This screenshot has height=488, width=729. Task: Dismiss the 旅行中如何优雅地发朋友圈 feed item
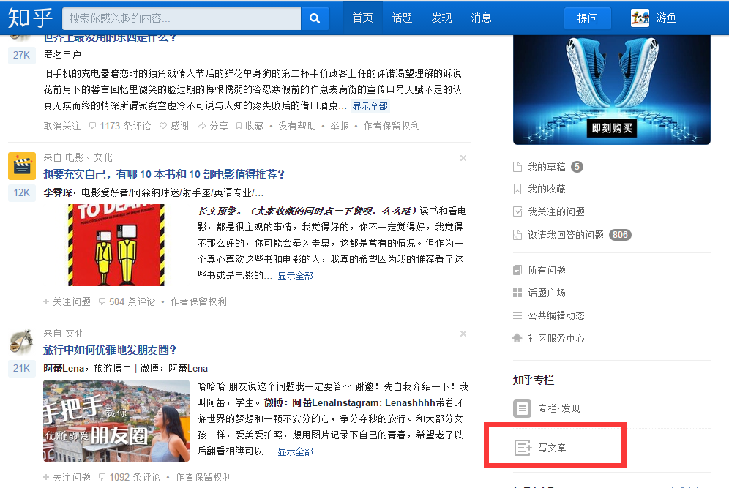[463, 334]
